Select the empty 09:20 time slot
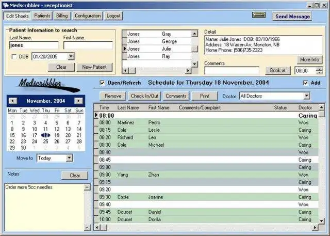The image size is (330, 236). click(x=206, y=190)
